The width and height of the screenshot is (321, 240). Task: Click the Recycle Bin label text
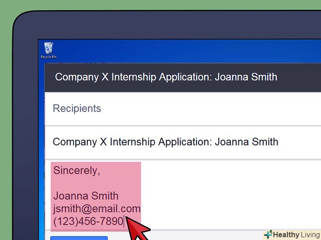(x=49, y=57)
